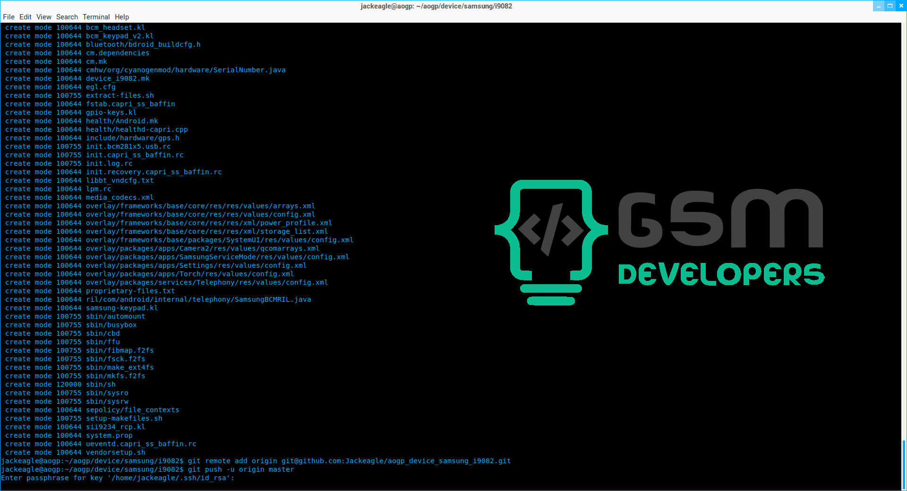Image resolution: width=907 pixels, height=491 pixels.
Task: Select the line with media_codecs.xml
Action: [x=79, y=198]
